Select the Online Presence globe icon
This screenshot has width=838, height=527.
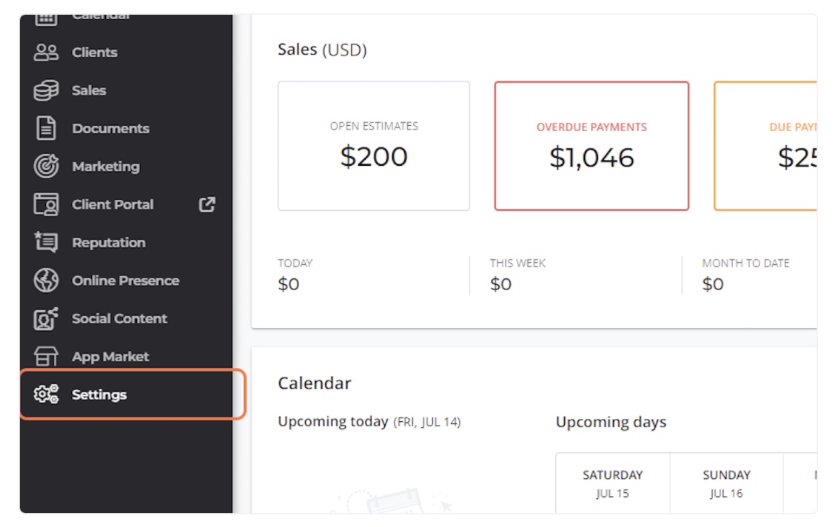coord(47,281)
